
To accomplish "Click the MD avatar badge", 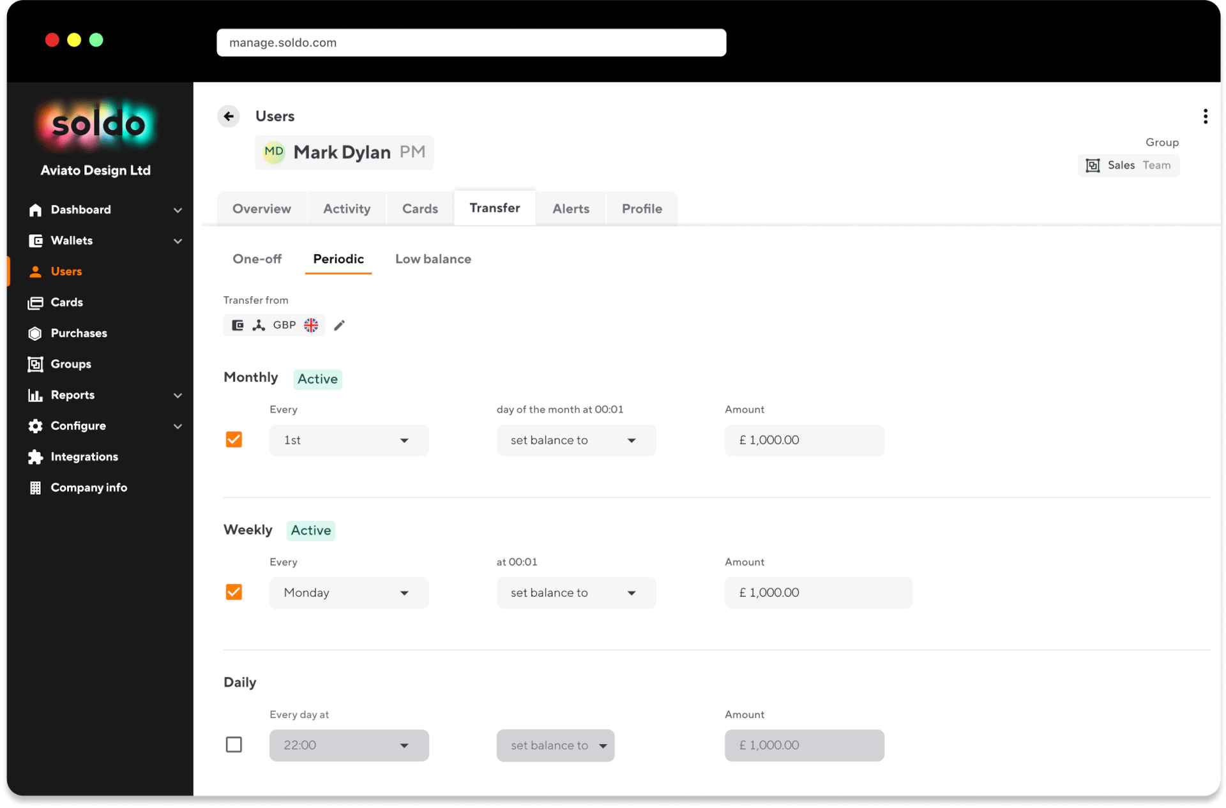I will point(274,152).
